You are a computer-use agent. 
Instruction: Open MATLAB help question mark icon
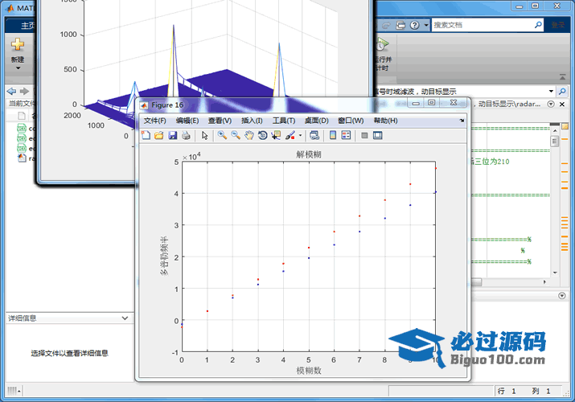tap(414, 25)
